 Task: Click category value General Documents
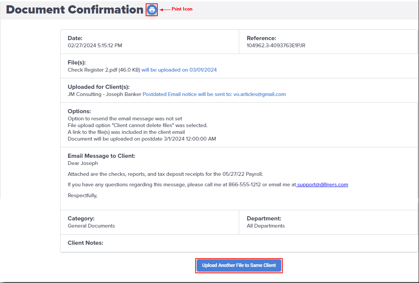91,226
